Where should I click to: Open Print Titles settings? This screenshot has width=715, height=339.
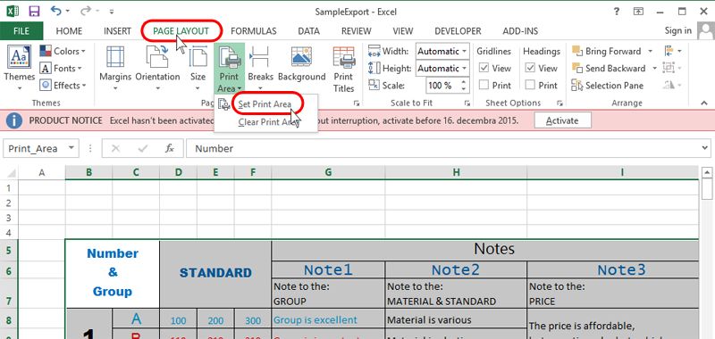click(343, 56)
